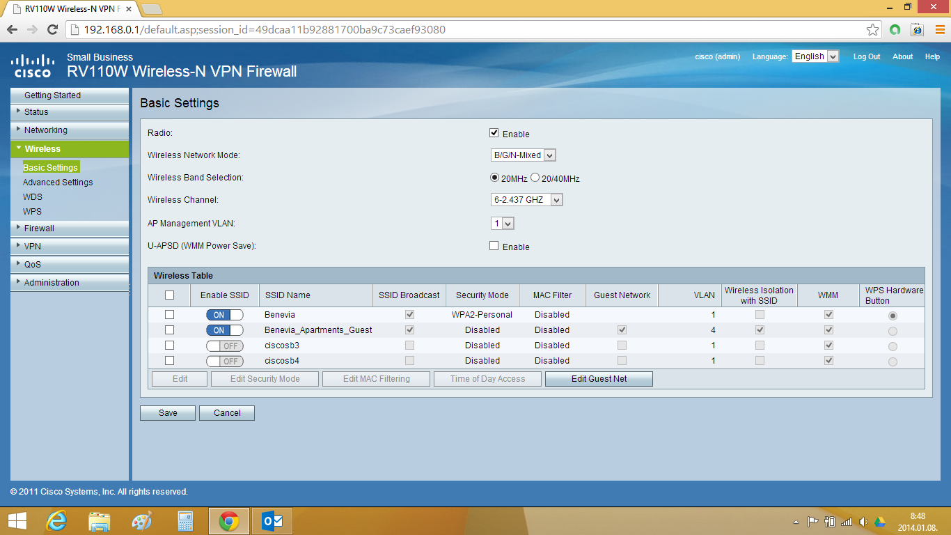Click the Action Center flag icon

[x=812, y=522]
